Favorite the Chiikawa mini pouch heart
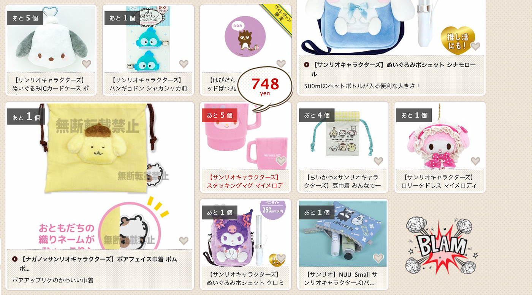Viewport: 532px width, 295px height. pyautogui.click(x=378, y=161)
